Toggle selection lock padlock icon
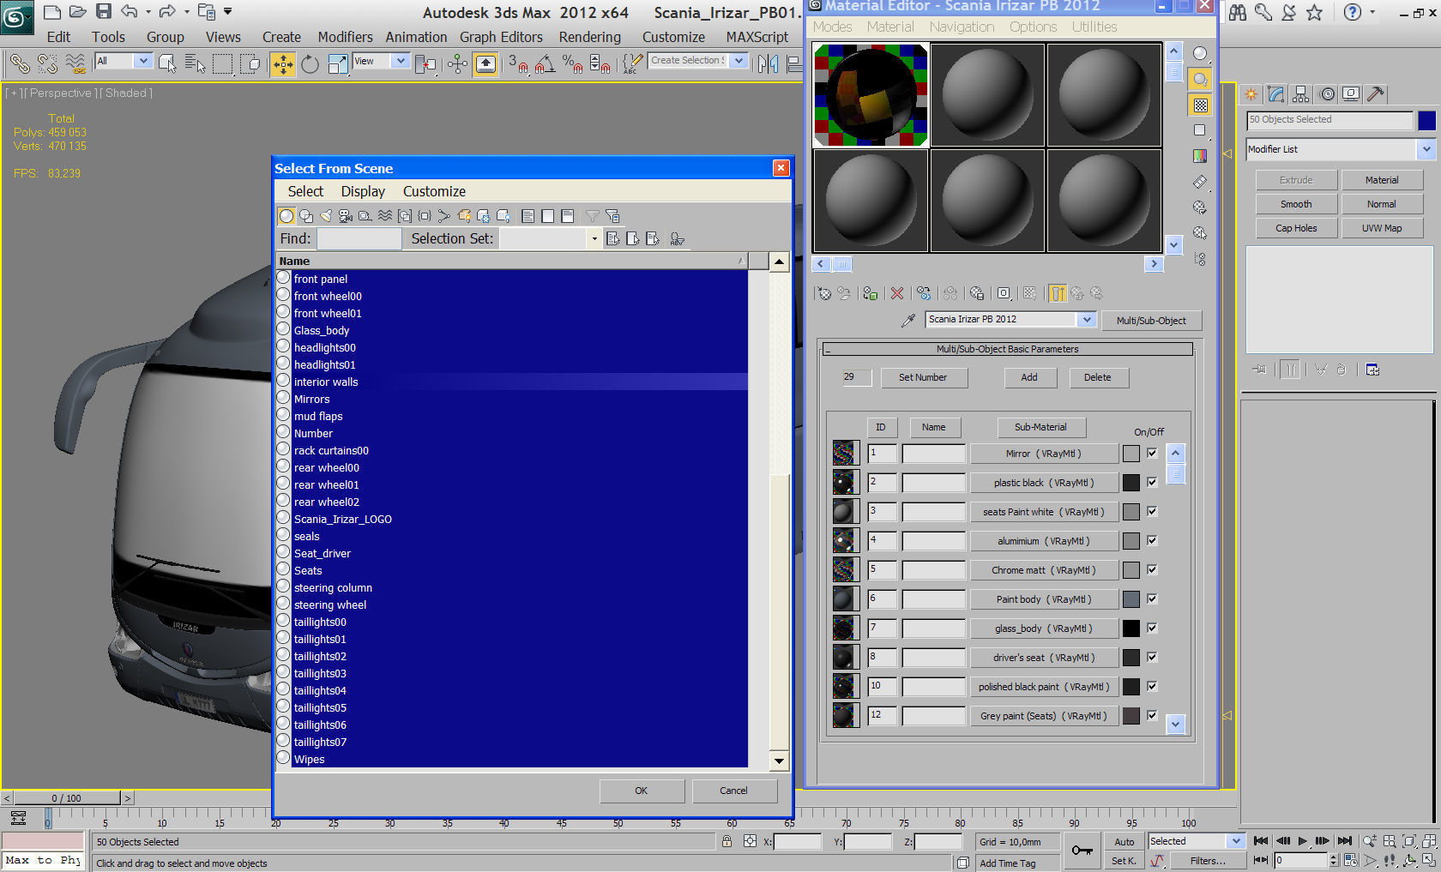The width and height of the screenshot is (1441, 872). tap(727, 841)
